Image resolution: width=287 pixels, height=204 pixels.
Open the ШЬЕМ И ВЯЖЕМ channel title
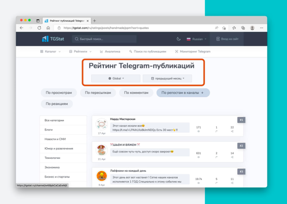(125, 145)
